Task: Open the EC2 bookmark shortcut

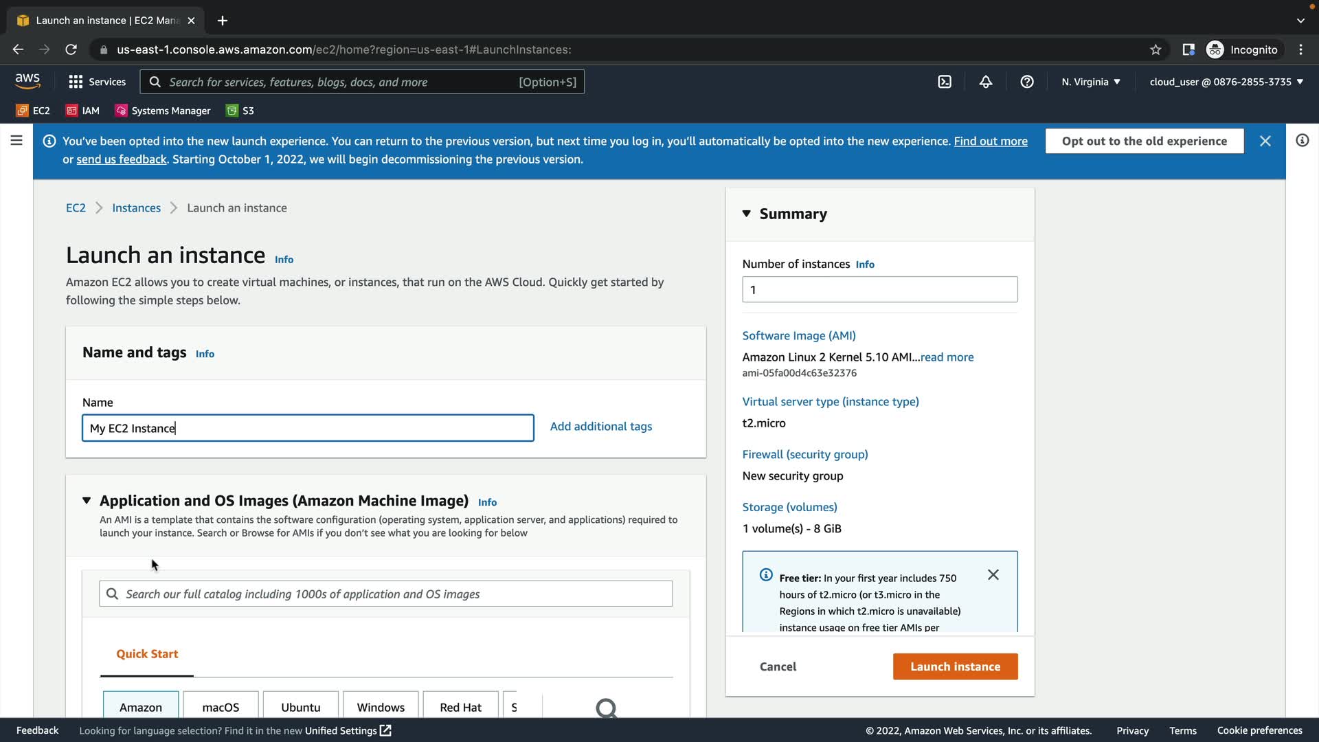Action: [33, 111]
